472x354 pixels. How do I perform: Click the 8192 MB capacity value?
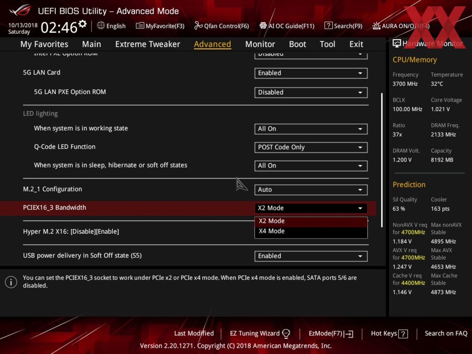tap(442, 160)
